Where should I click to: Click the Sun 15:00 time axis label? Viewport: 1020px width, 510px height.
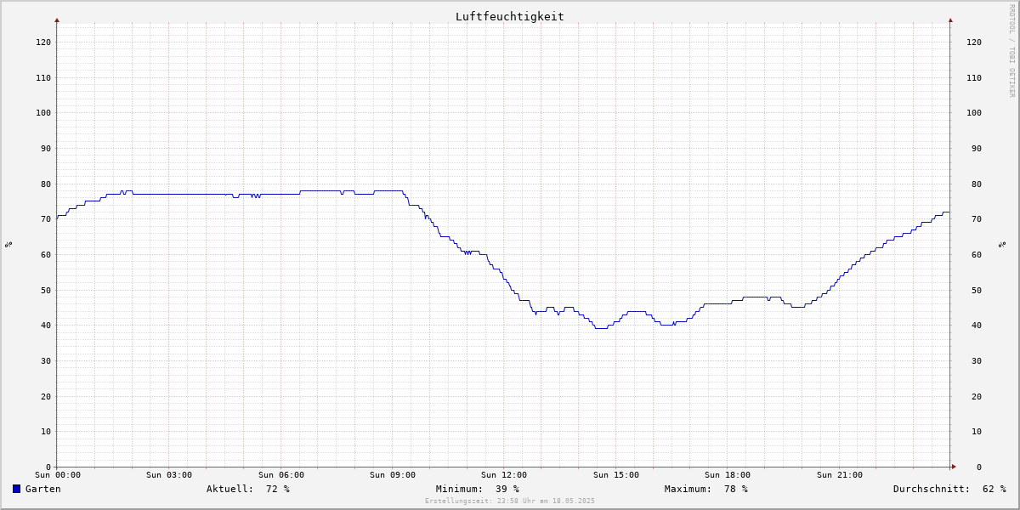616,475
